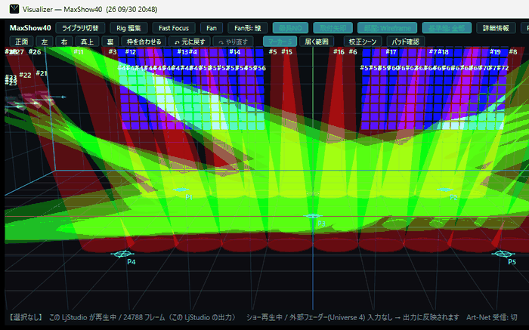Select the P1 marker diamond on stage

click(x=181, y=190)
